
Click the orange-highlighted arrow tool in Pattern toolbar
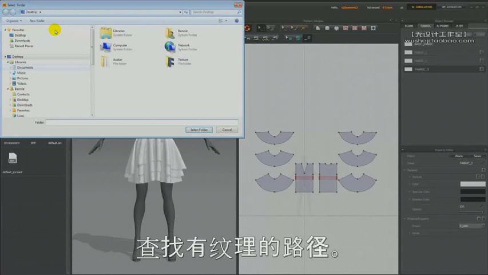(x=303, y=28)
